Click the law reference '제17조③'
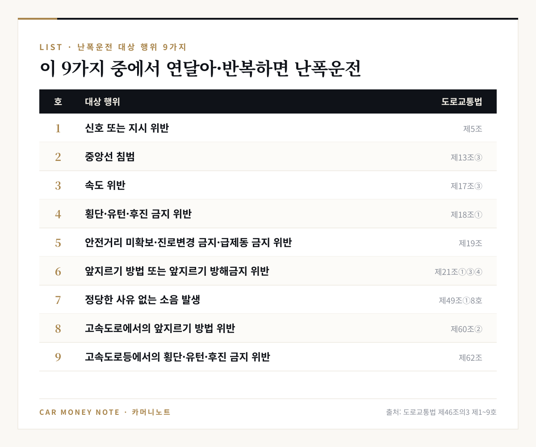 pyautogui.click(x=466, y=186)
